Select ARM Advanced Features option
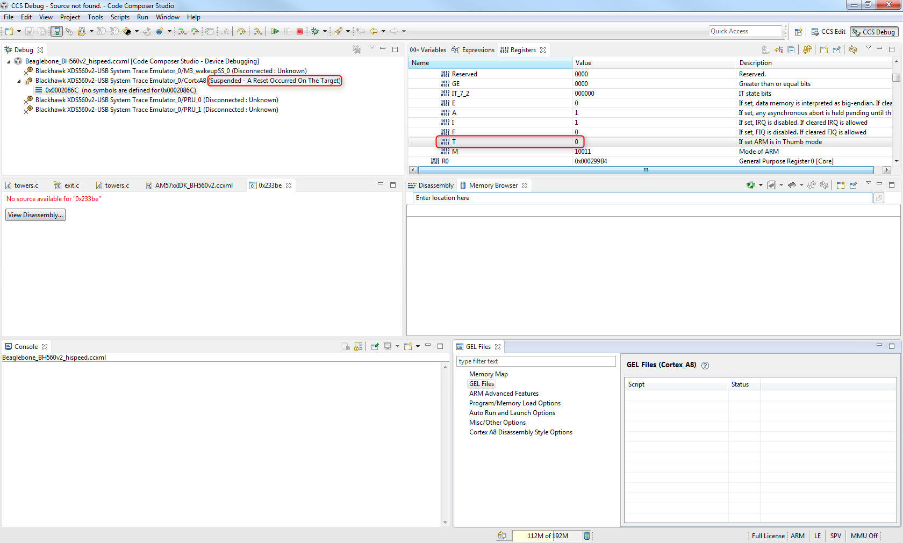Image resolution: width=903 pixels, height=543 pixels. (x=504, y=394)
